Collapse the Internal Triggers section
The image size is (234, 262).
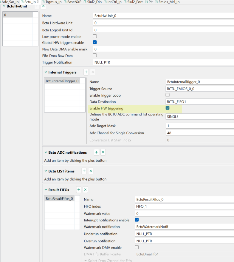pyautogui.click(x=46, y=72)
